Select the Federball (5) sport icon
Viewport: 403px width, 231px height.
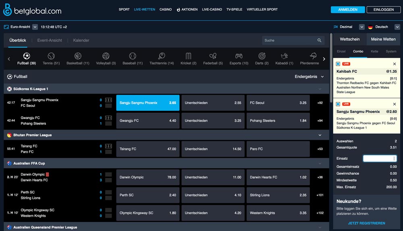point(213,56)
